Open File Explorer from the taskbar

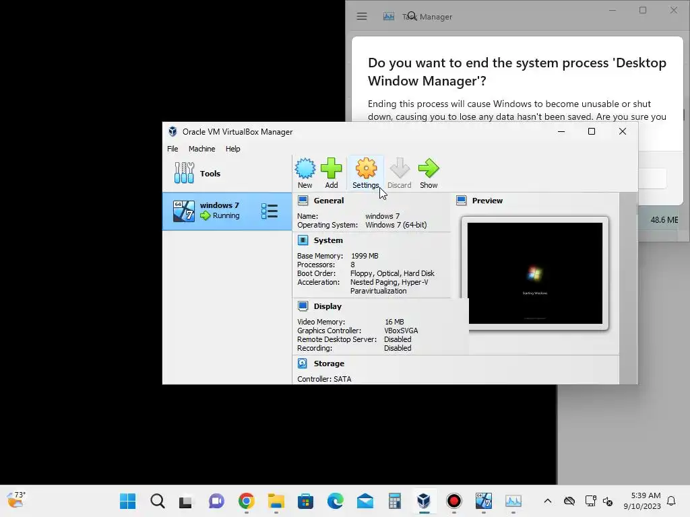pos(276,501)
